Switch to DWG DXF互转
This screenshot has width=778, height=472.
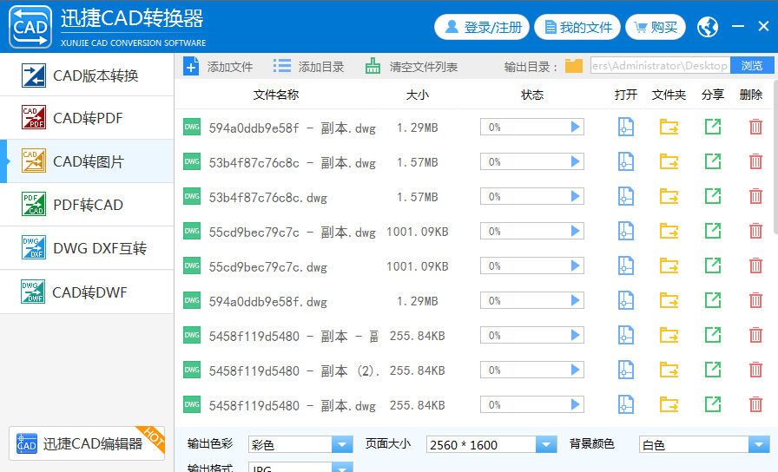[x=87, y=248]
